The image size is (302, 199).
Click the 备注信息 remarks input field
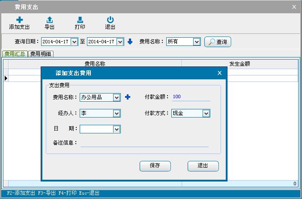pyautogui.click(x=144, y=143)
